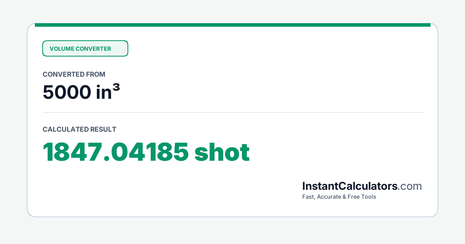Click the green accent bar atop card

pos(232,25)
